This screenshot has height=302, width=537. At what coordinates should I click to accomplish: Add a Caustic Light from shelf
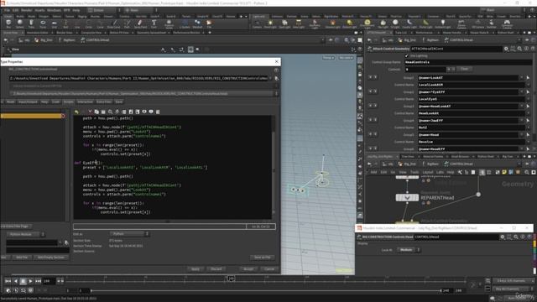tap(409, 23)
